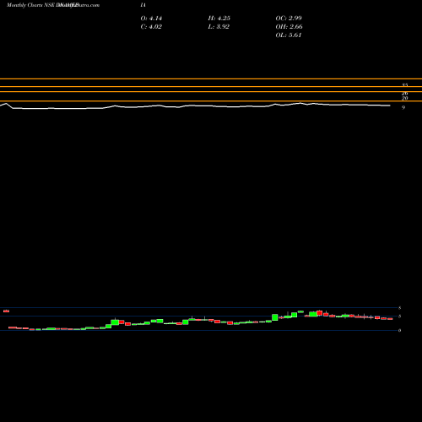Select the OC: 2.99 value
The image size is (422, 422).
(x=289, y=19)
